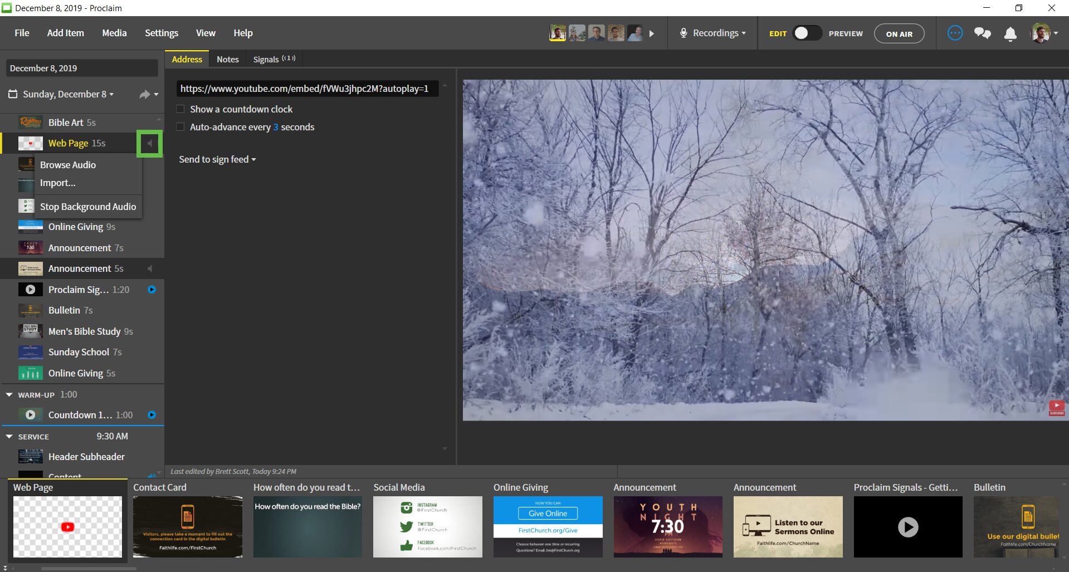The image size is (1069, 572).
Task: Open the Help menu
Action: 243,33
